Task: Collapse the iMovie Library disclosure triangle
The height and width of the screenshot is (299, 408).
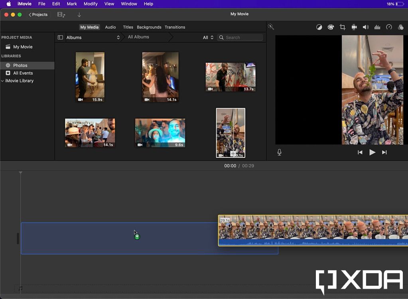Action: tap(3, 81)
